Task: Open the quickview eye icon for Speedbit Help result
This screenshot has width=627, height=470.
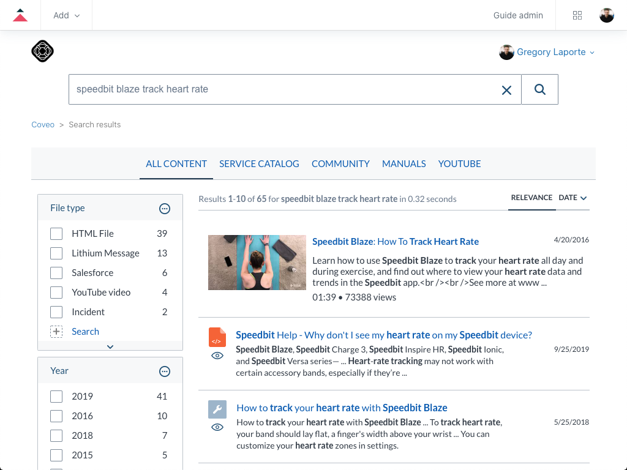Action: pos(217,355)
